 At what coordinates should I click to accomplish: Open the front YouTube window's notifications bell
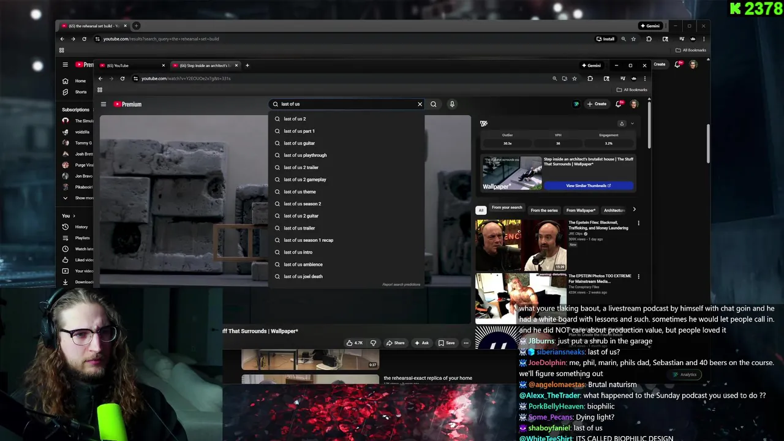coord(619,104)
